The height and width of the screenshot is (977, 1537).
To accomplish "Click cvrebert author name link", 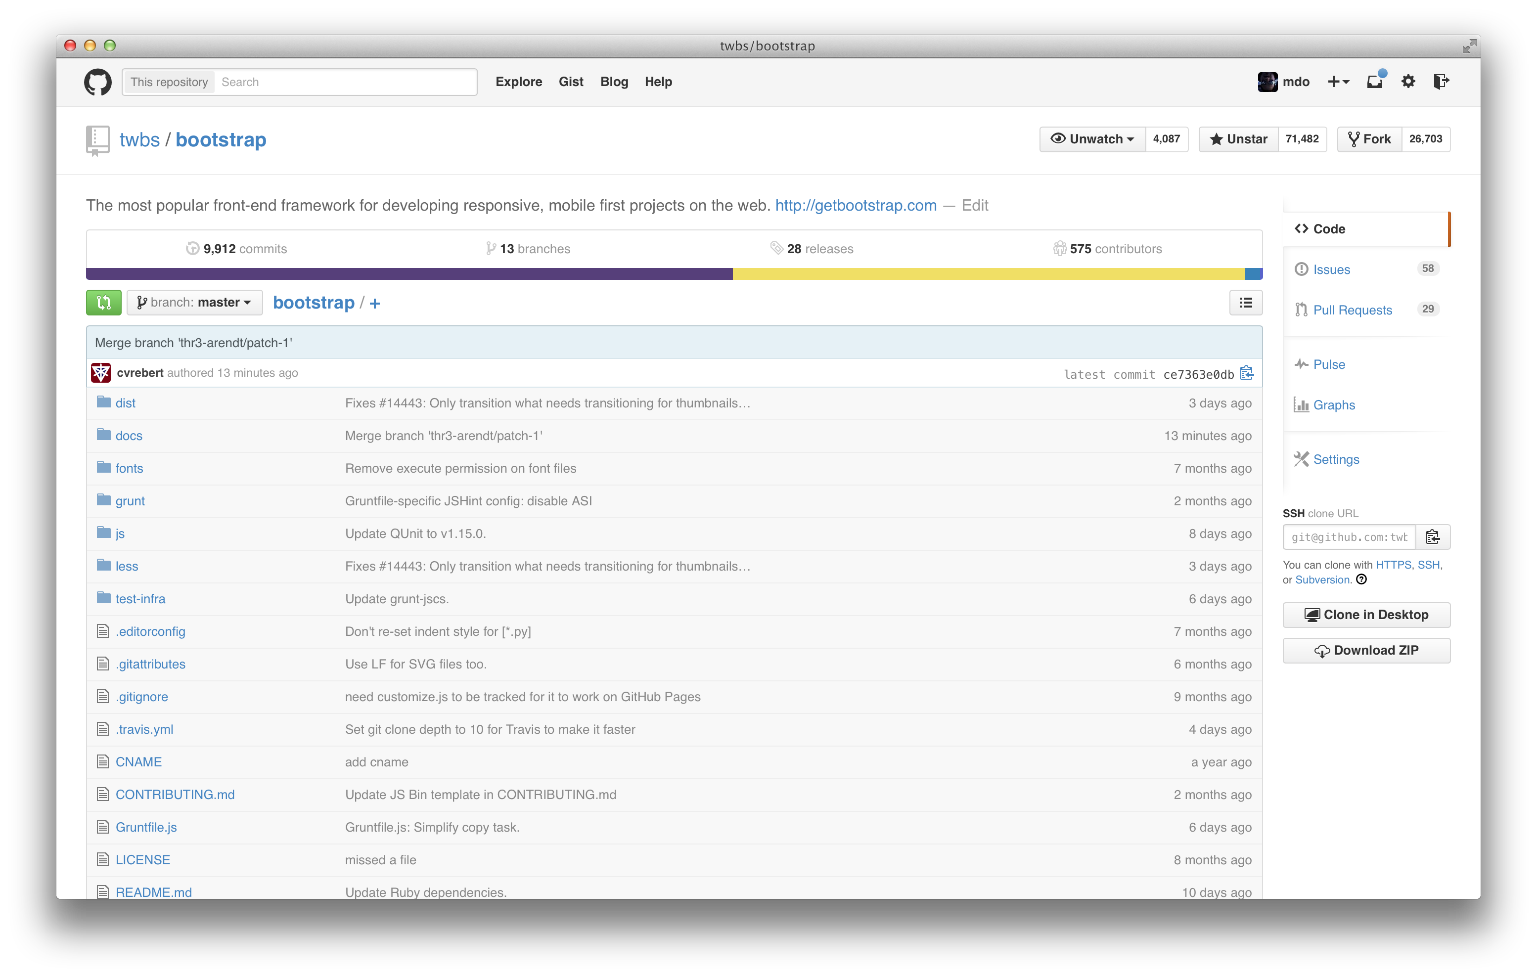I will (140, 373).
